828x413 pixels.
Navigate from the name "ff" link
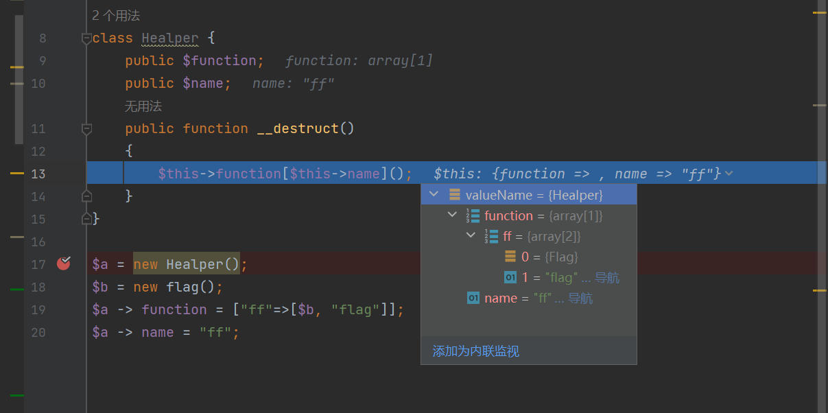pyautogui.click(x=580, y=298)
